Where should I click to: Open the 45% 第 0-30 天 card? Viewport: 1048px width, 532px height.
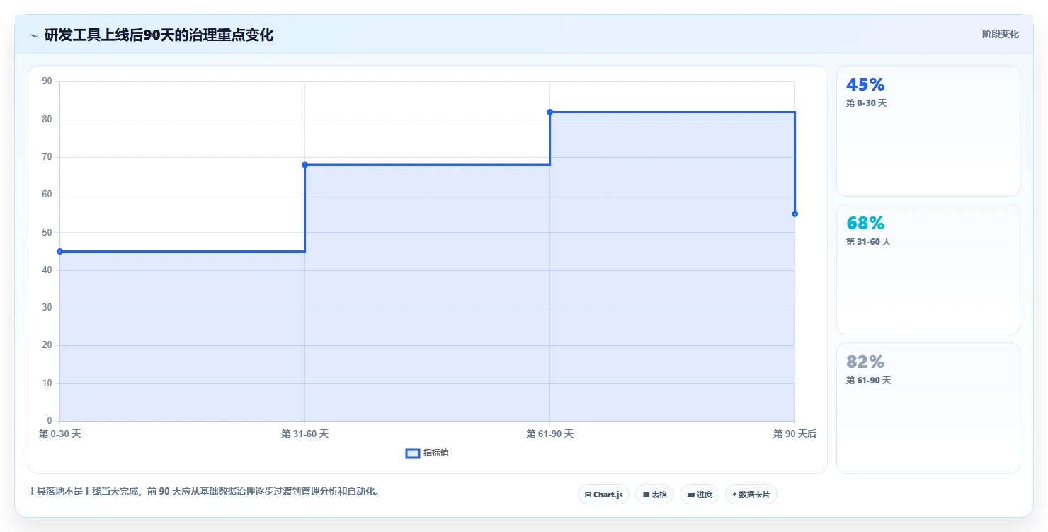[x=928, y=131]
